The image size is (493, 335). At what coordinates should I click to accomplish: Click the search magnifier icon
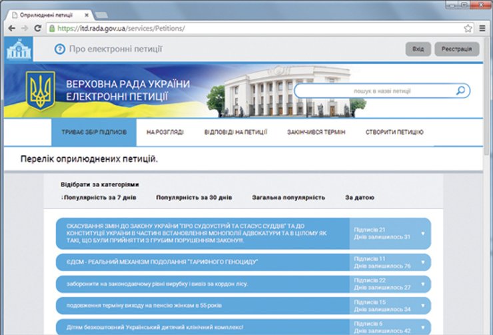coord(460,91)
